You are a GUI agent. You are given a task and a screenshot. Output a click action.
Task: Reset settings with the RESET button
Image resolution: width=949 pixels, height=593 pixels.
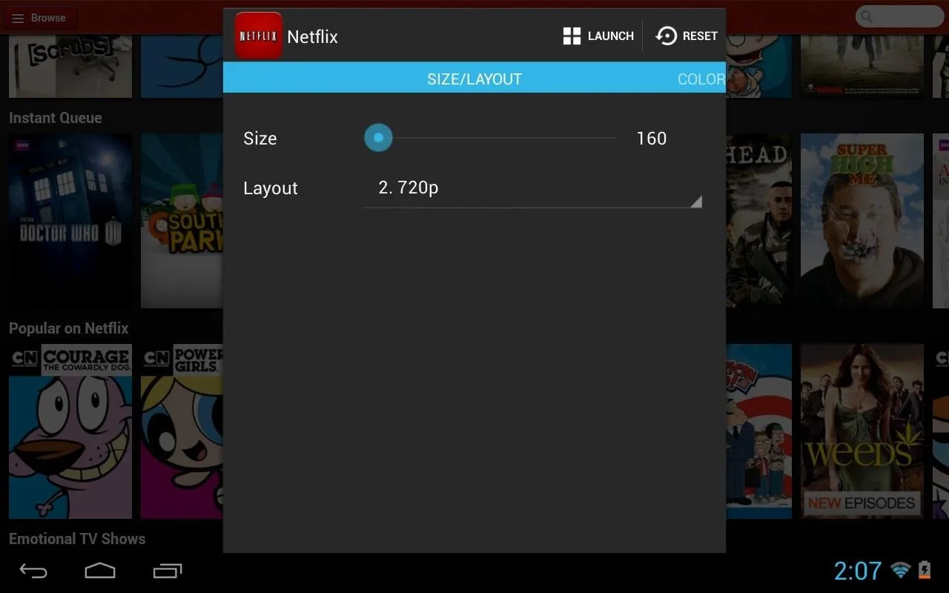click(x=687, y=36)
